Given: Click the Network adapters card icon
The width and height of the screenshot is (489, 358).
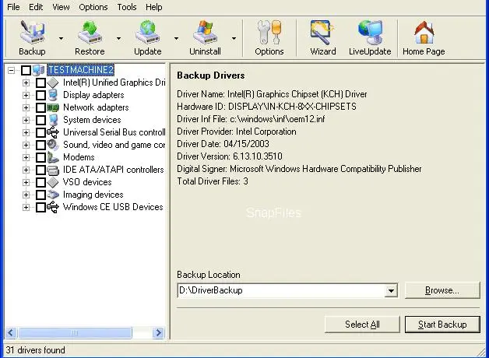Looking at the screenshot, I should 53,108.
